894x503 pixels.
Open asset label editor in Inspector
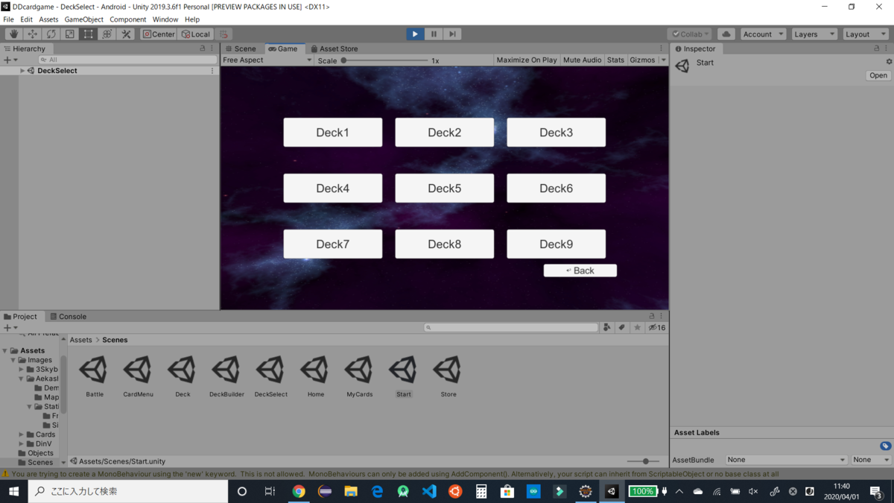pyautogui.click(x=885, y=446)
